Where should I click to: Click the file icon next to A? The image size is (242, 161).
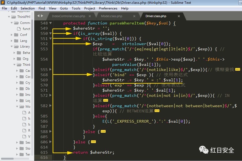point(24,113)
